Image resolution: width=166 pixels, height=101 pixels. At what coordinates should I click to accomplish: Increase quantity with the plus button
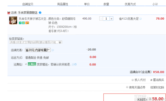click(x=111, y=19)
